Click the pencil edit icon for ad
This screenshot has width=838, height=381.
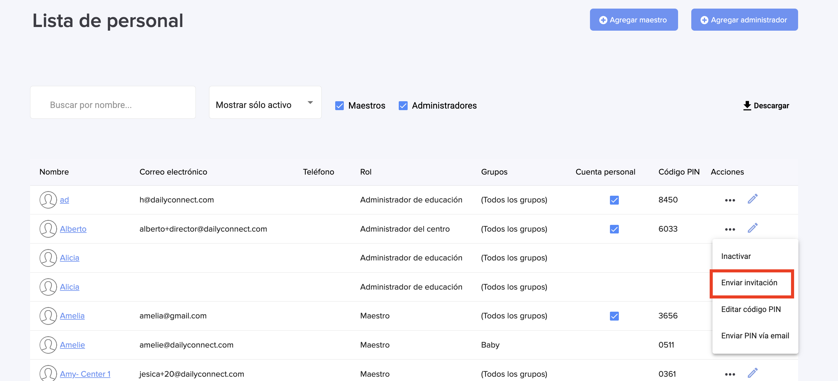tap(752, 199)
